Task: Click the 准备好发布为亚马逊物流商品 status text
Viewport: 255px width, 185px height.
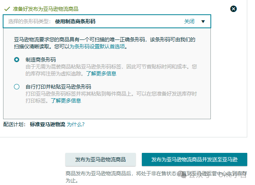Action: pyautogui.click(x=46, y=9)
